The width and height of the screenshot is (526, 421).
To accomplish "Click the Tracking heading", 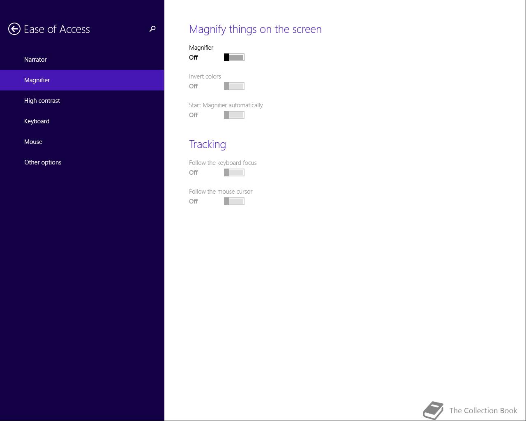I will pyautogui.click(x=208, y=144).
